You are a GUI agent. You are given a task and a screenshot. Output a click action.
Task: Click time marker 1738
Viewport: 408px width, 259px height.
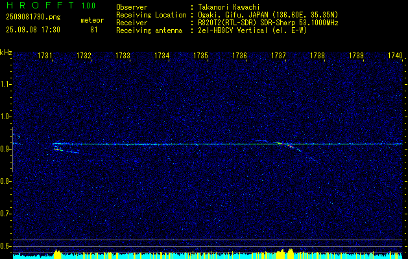tap(317, 56)
